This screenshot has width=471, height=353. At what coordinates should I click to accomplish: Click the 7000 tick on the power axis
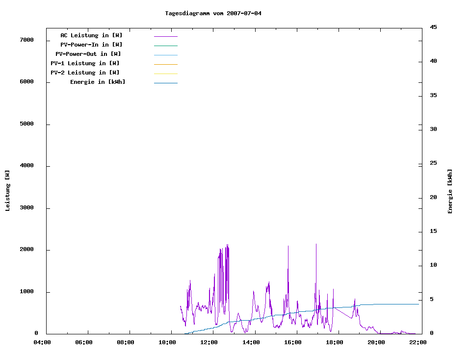pyautogui.click(x=26, y=40)
